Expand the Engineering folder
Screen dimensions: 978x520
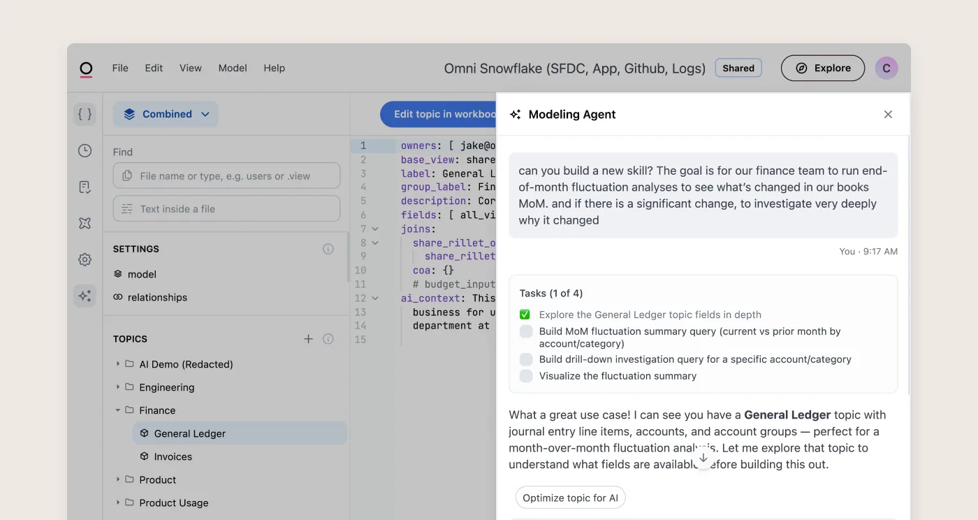tap(118, 387)
